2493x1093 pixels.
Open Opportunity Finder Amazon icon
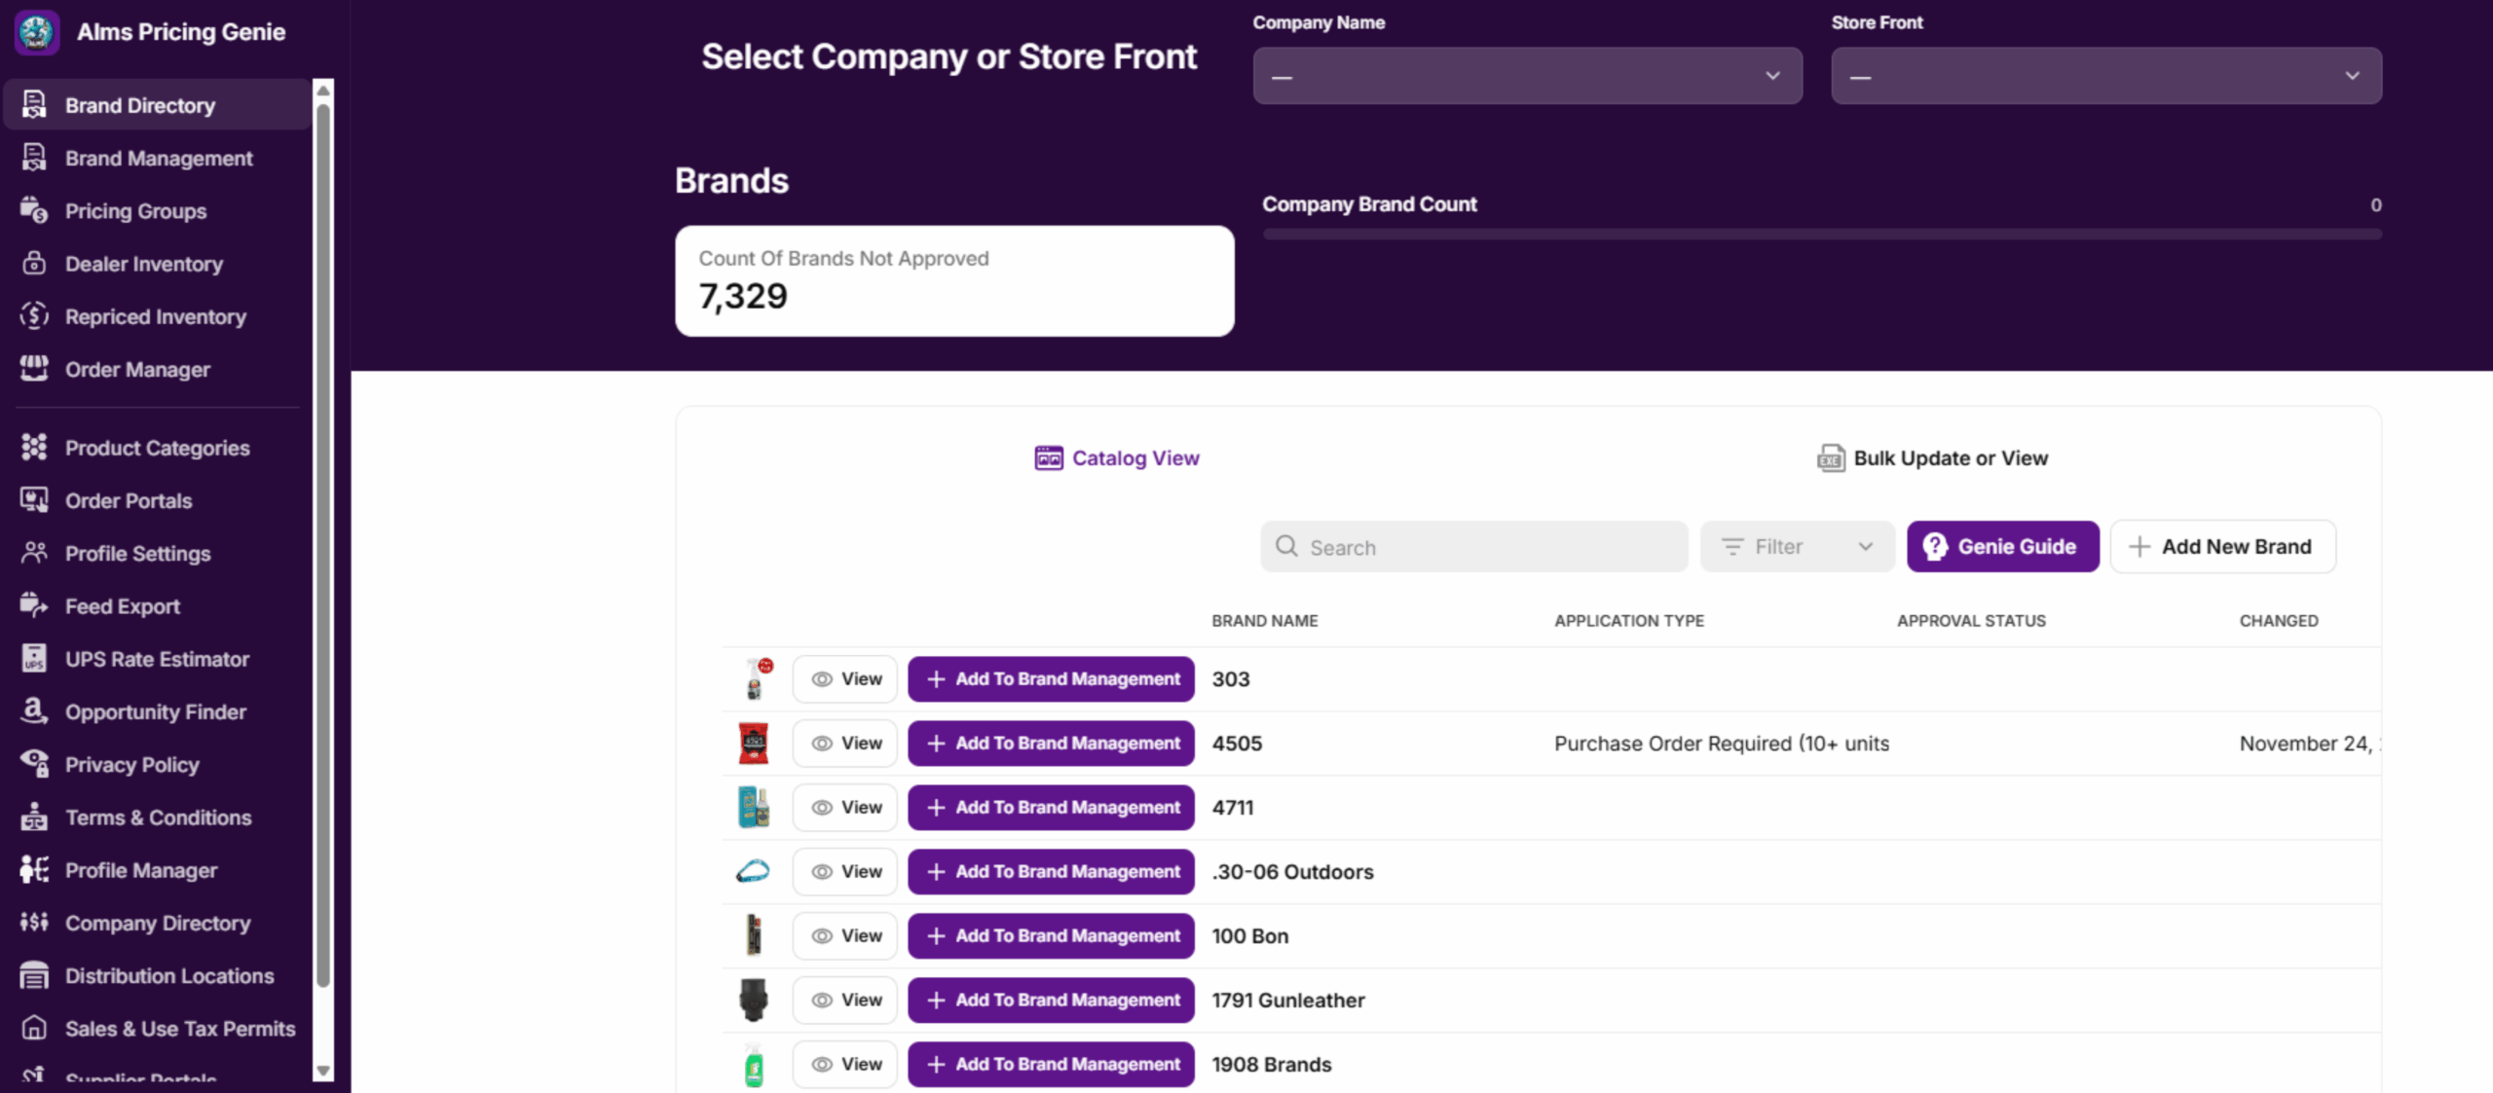click(34, 710)
